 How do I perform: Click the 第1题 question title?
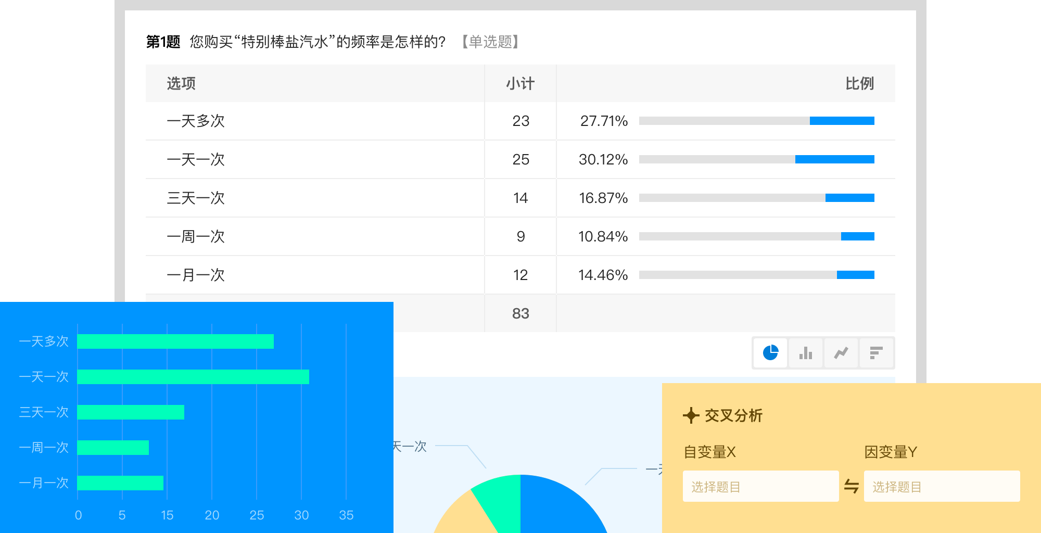pyautogui.click(x=163, y=42)
